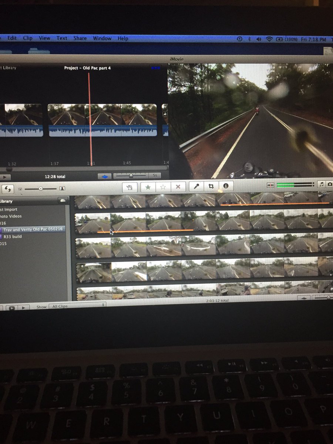Swap events and projects with arrows button
The width and height of the screenshot is (333, 444).
pos(7,189)
